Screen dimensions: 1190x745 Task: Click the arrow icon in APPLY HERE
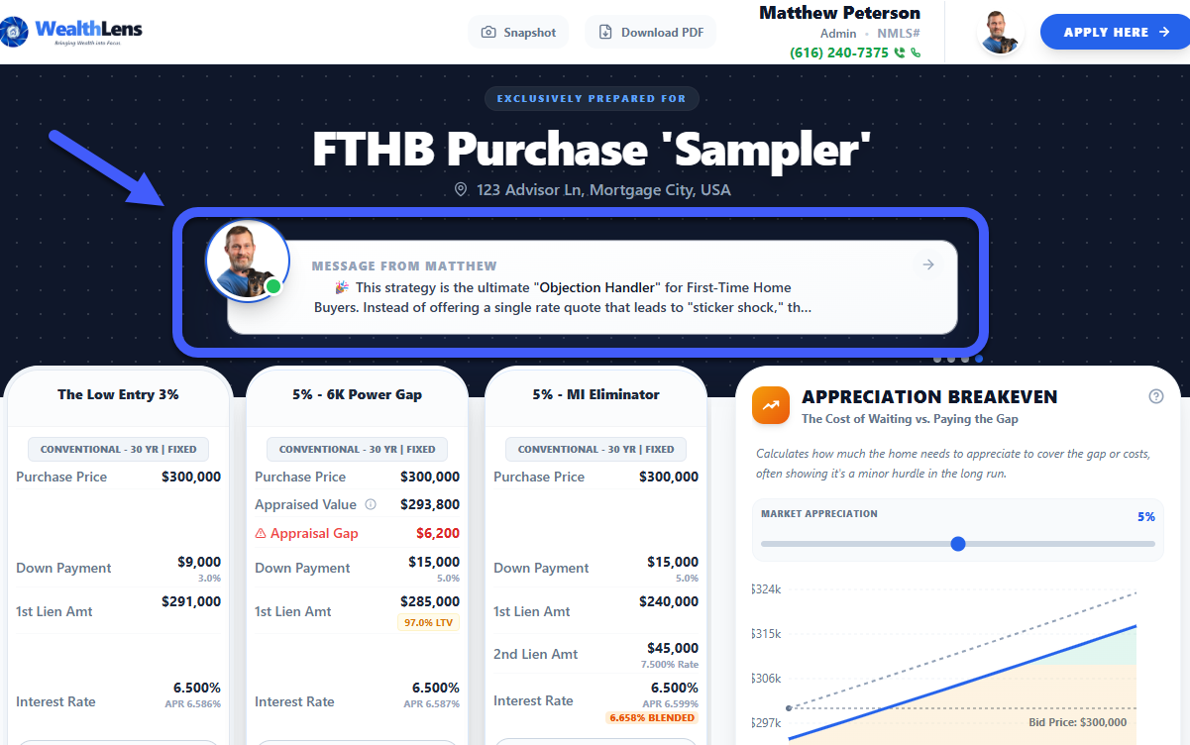pyautogui.click(x=1164, y=32)
